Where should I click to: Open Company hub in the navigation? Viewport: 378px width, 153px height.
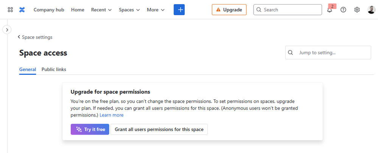pyautogui.click(x=49, y=9)
